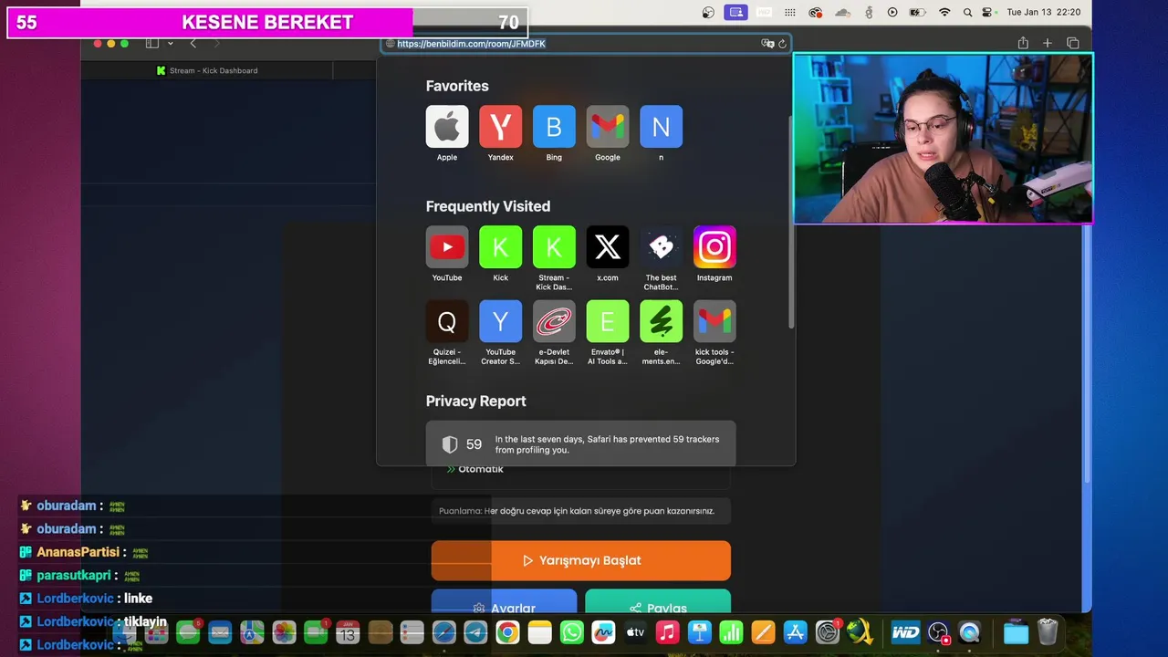Viewport: 1168px width, 657px height.
Task: Open System Settings from the Dock
Action: pyautogui.click(x=828, y=631)
